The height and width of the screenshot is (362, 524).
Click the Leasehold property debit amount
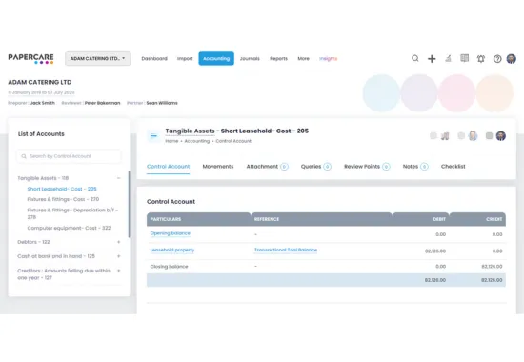435,251
